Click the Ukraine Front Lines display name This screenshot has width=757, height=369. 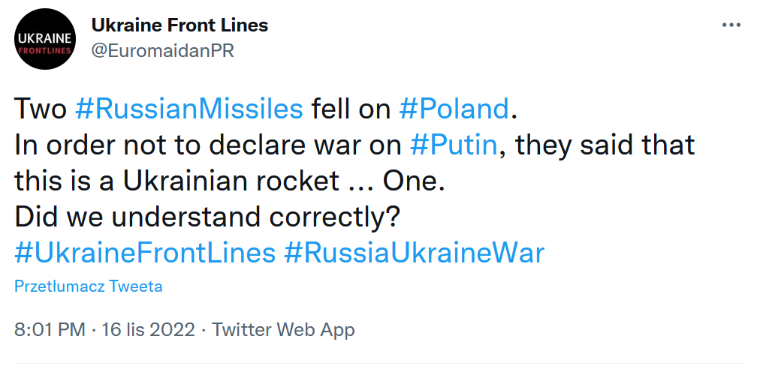click(179, 25)
